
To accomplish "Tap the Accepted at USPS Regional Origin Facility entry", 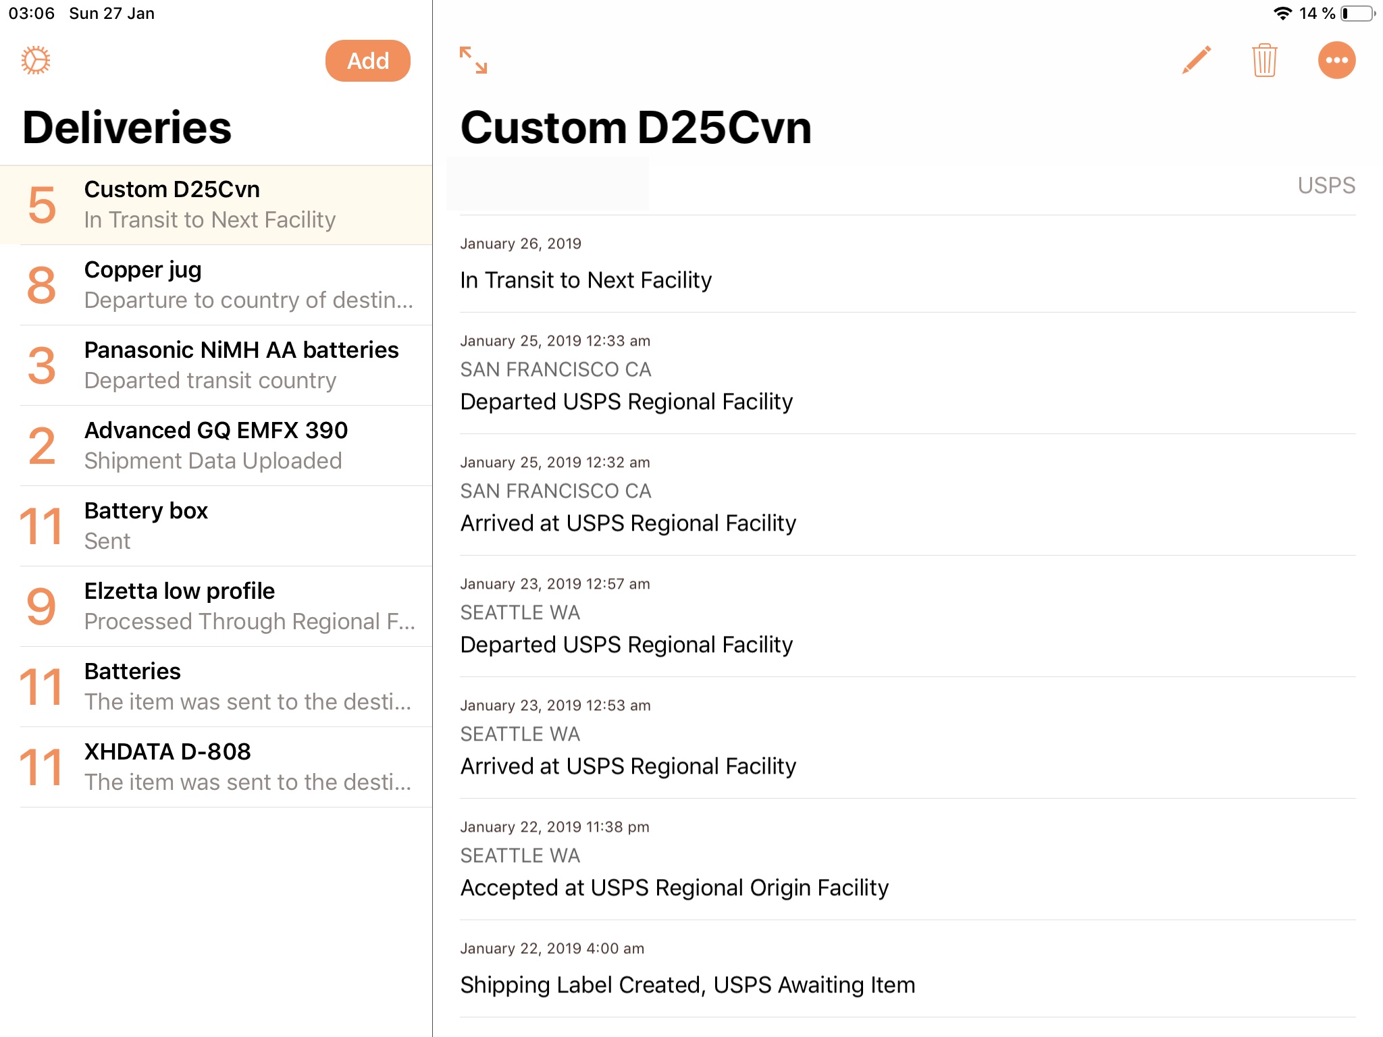I will pyautogui.click(x=674, y=887).
